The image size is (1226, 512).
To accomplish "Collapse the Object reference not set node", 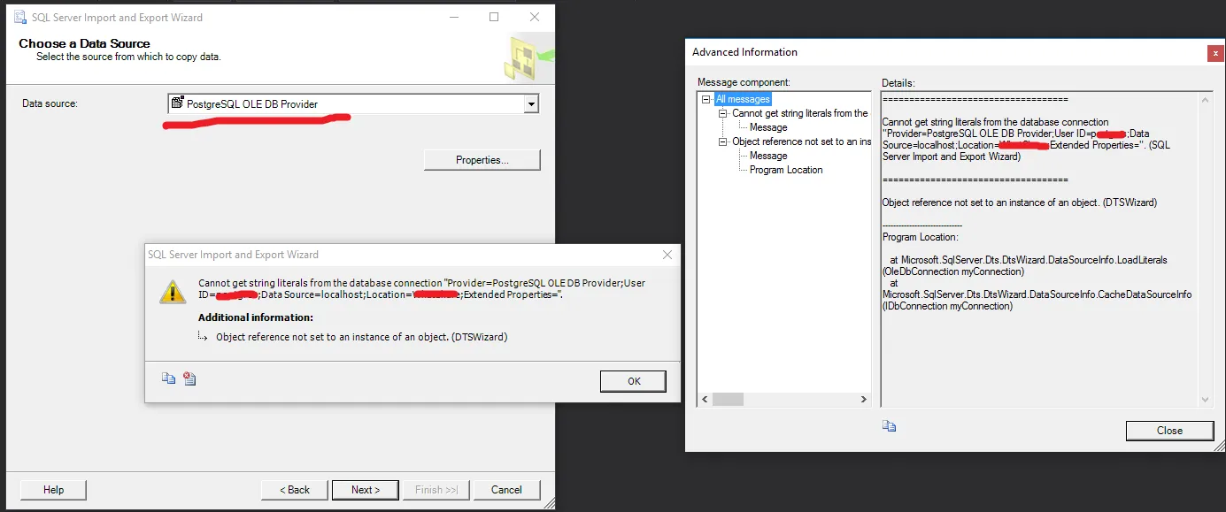I will 723,141.
